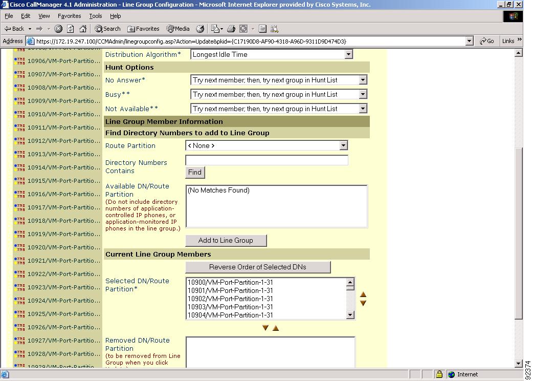The image size is (533, 381).
Task: Open the Favorites toolbar button
Action: click(143, 29)
